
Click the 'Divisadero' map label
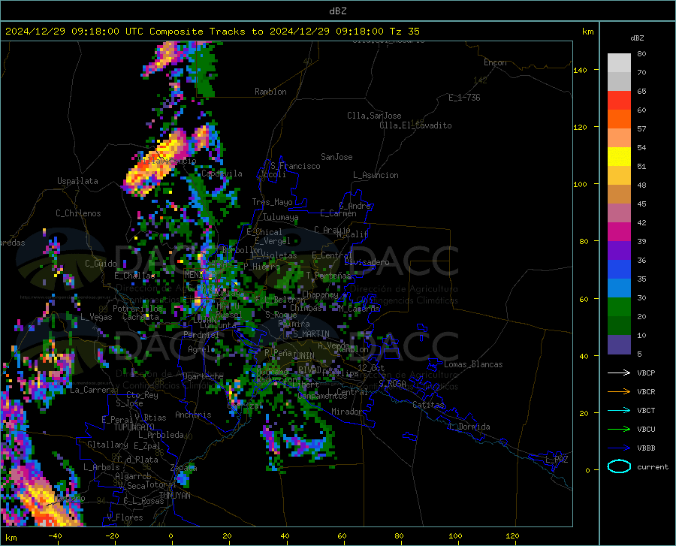367,262
